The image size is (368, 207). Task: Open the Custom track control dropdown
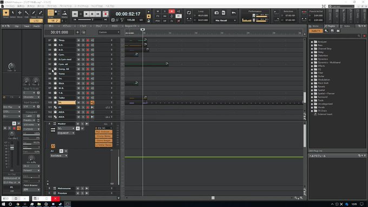pyautogui.click(x=109, y=32)
